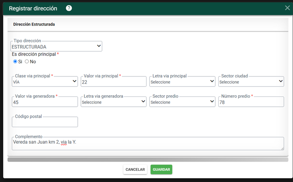The image size is (293, 182).
Task: Expand the Clase via principal dropdown
Action: pos(45,81)
